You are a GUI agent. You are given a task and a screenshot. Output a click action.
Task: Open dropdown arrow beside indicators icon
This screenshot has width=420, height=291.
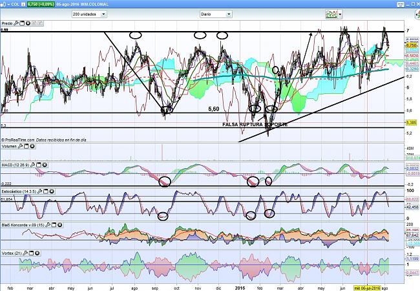(340, 14)
